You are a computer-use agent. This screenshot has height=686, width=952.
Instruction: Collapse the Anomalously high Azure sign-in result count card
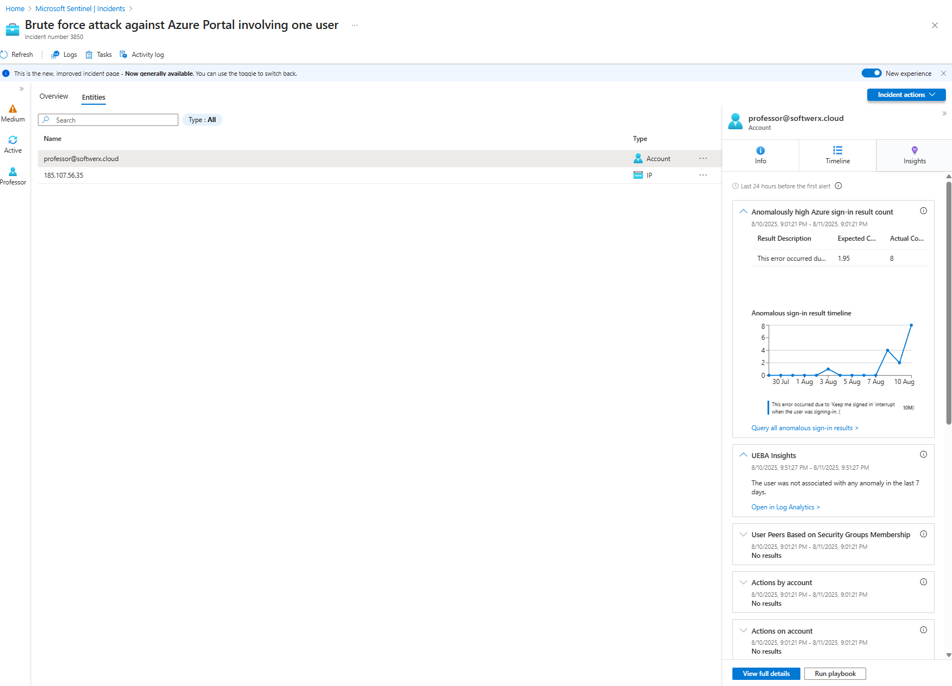pyautogui.click(x=743, y=212)
